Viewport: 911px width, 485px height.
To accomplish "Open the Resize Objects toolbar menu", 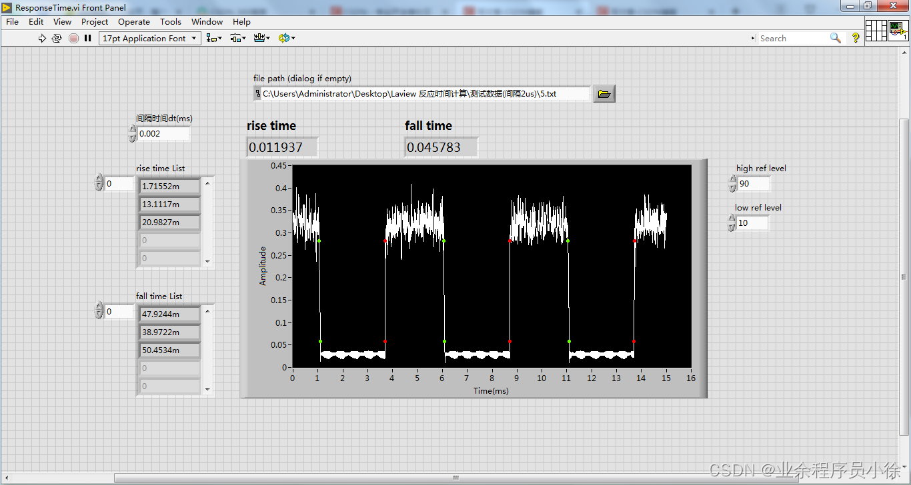I will (x=261, y=38).
